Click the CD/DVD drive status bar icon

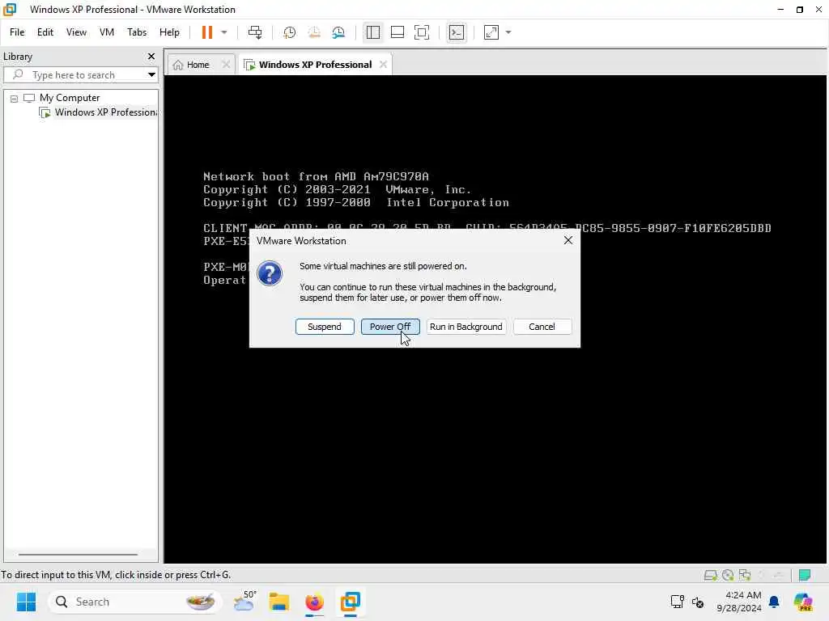coord(728,575)
